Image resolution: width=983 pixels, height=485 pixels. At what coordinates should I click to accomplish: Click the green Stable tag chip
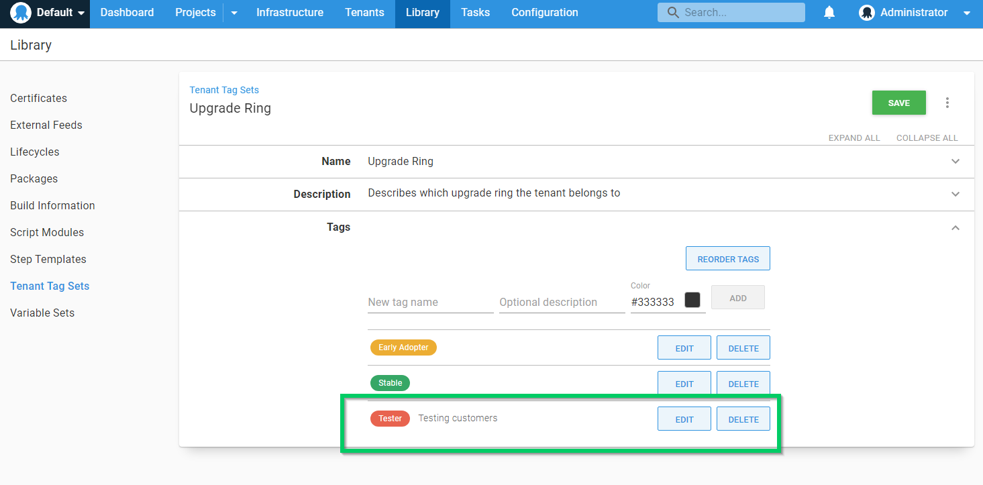coord(390,383)
